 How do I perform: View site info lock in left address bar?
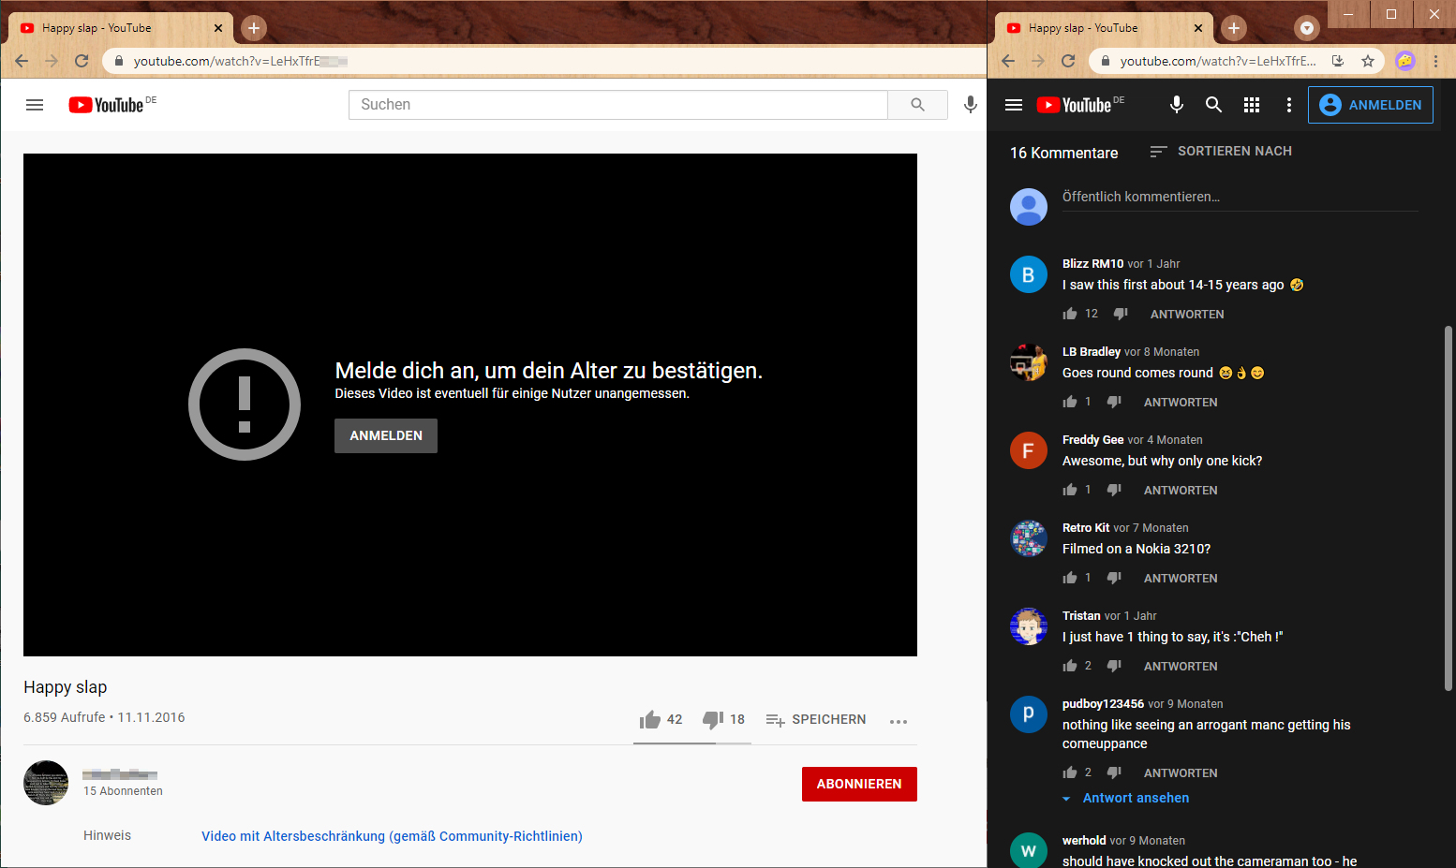(x=118, y=61)
